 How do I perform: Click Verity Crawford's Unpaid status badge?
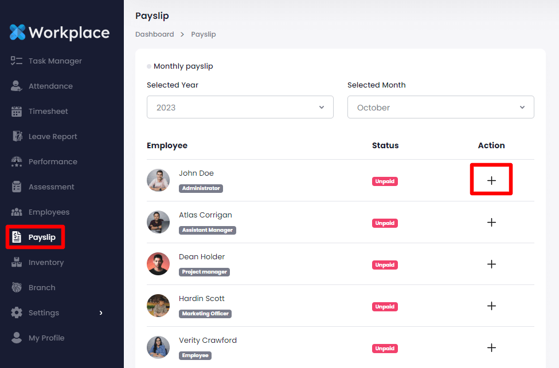coord(385,348)
